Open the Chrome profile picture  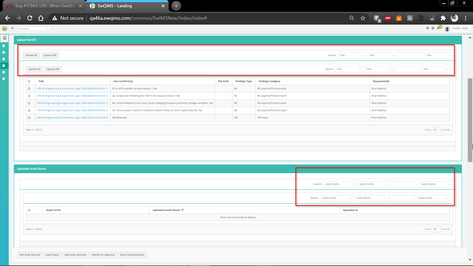point(454,18)
